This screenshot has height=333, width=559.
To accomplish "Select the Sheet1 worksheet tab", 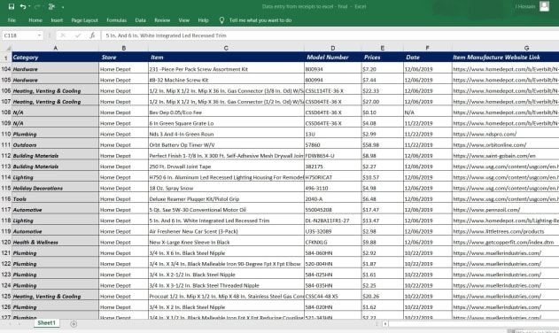I will click(x=47, y=323).
